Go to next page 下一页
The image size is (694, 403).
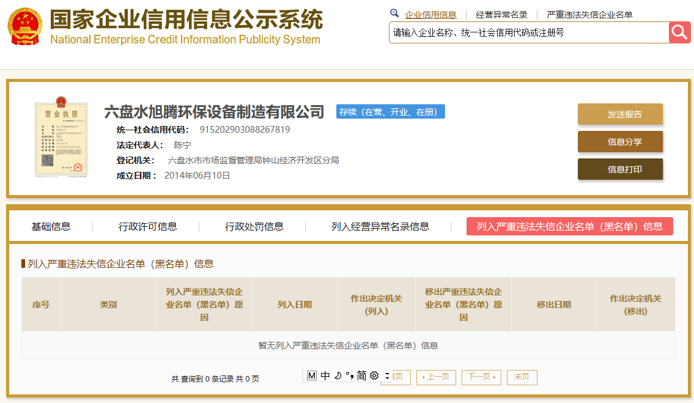click(481, 377)
